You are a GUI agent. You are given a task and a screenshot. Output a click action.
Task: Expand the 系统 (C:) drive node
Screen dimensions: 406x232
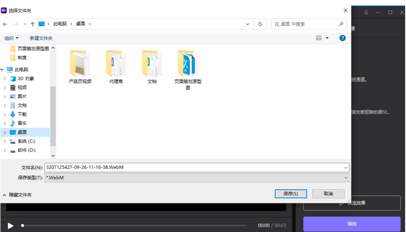(x=5, y=141)
